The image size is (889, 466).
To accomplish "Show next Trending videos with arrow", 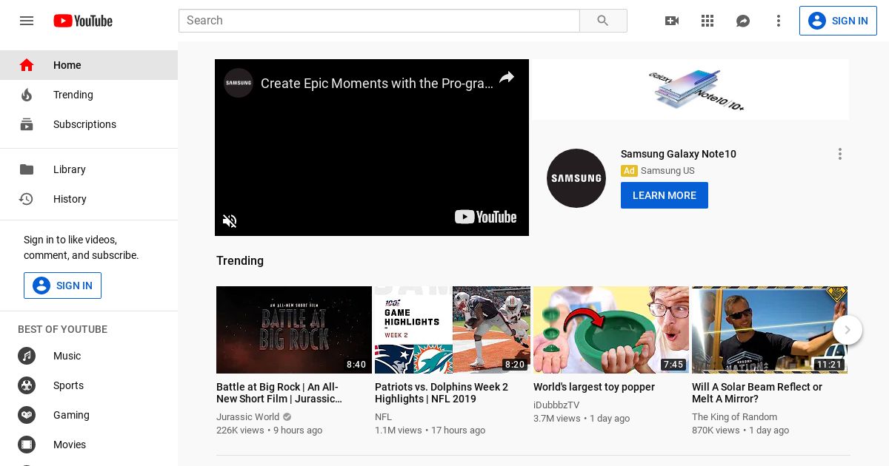I will coord(848,330).
